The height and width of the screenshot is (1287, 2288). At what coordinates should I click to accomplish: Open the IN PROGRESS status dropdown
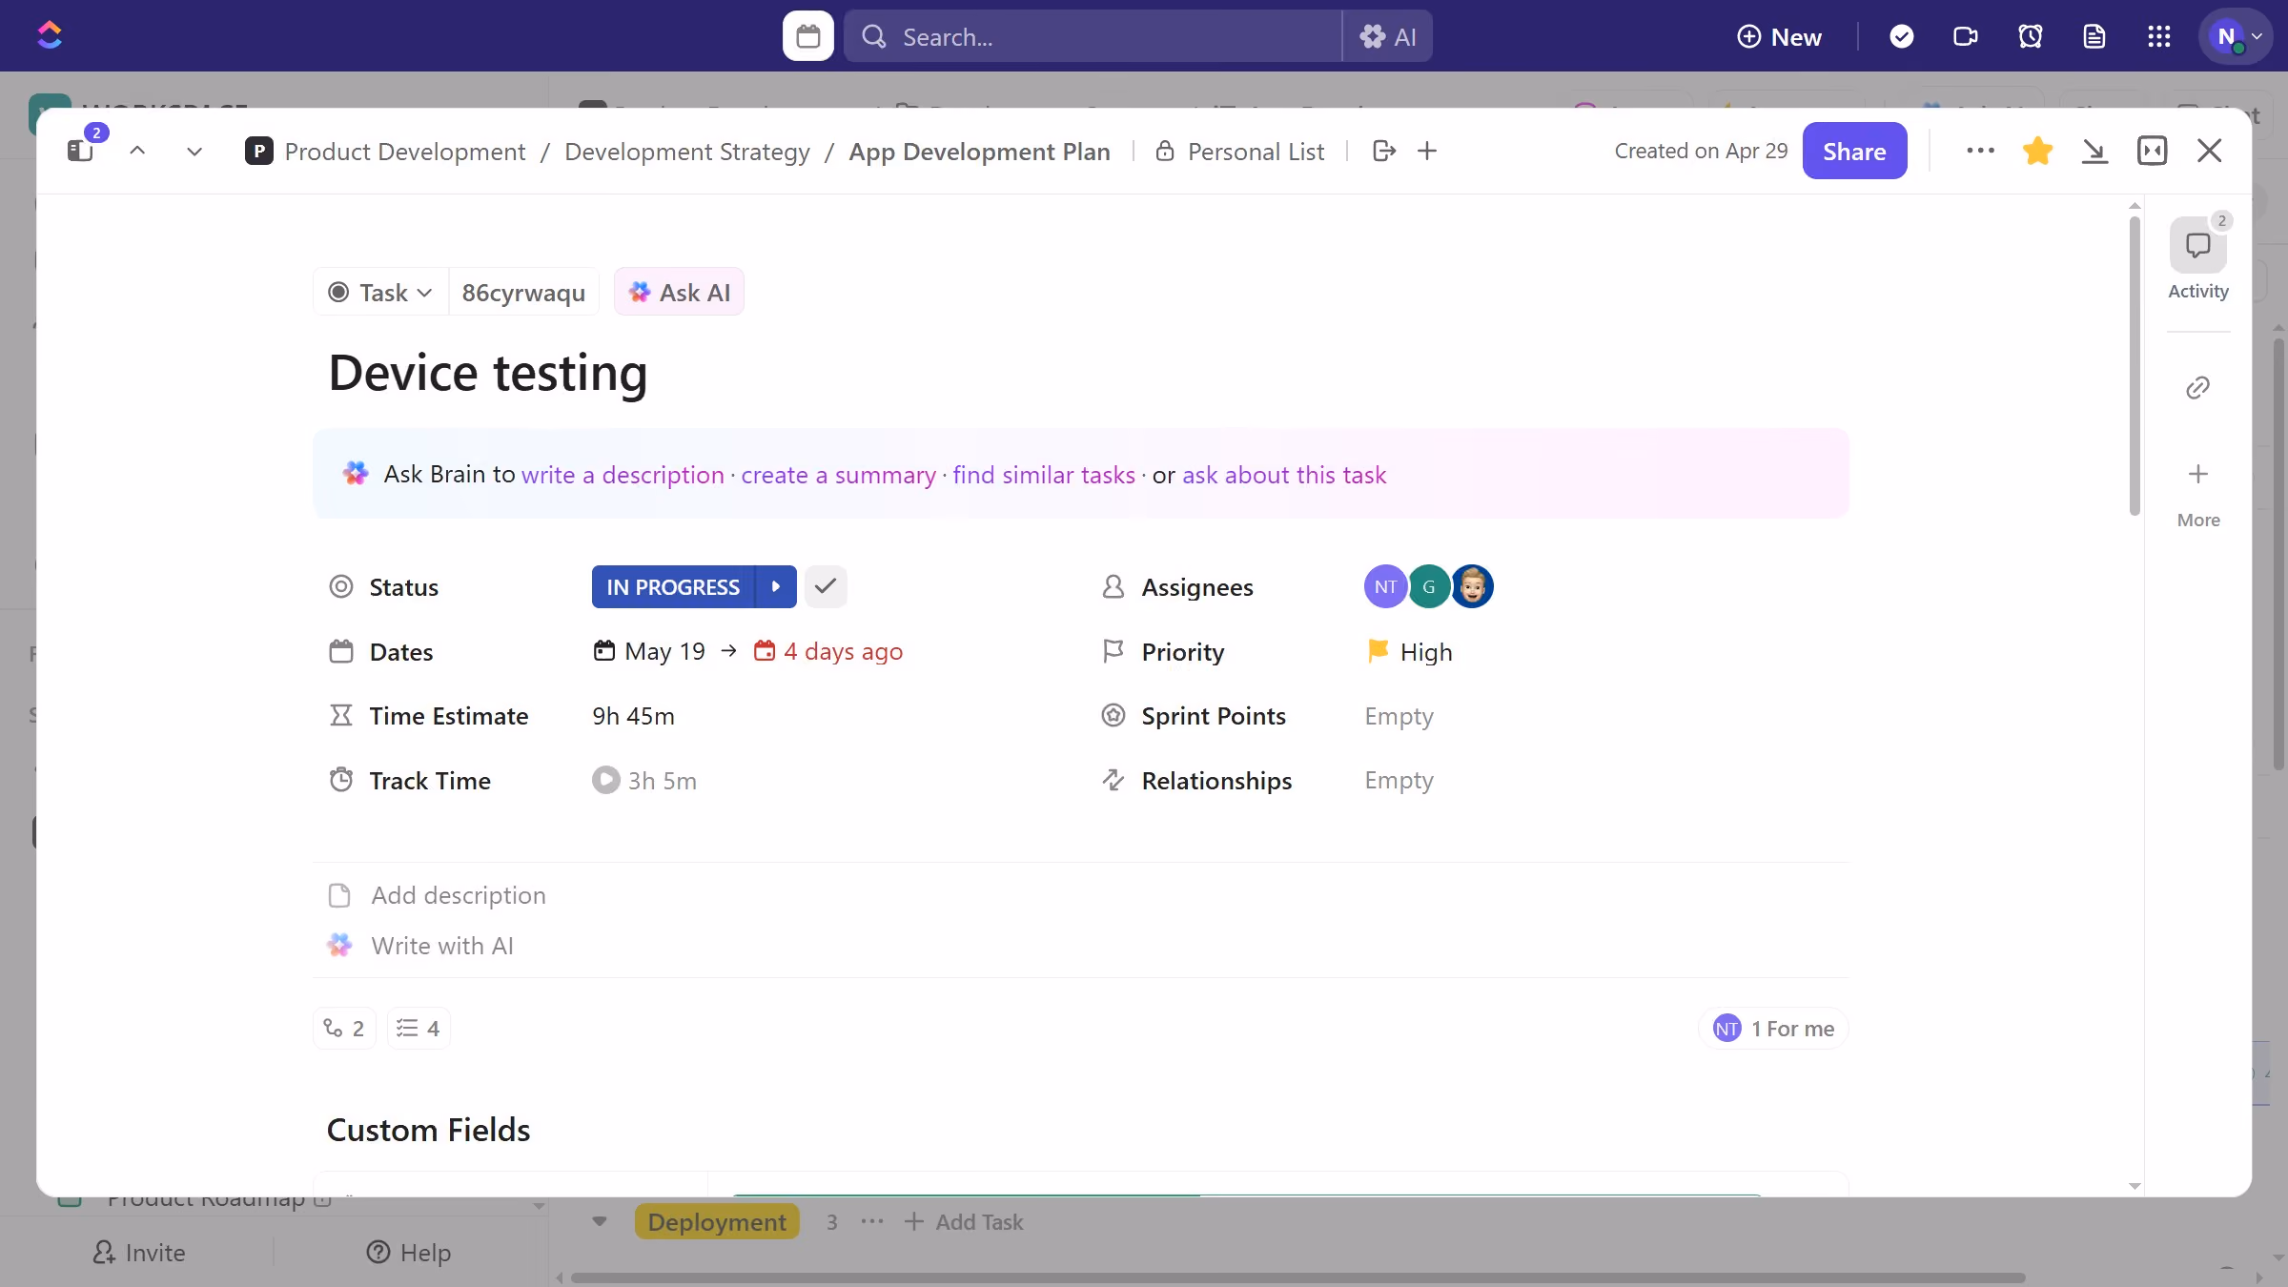pyautogui.click(x=672, y=586)
